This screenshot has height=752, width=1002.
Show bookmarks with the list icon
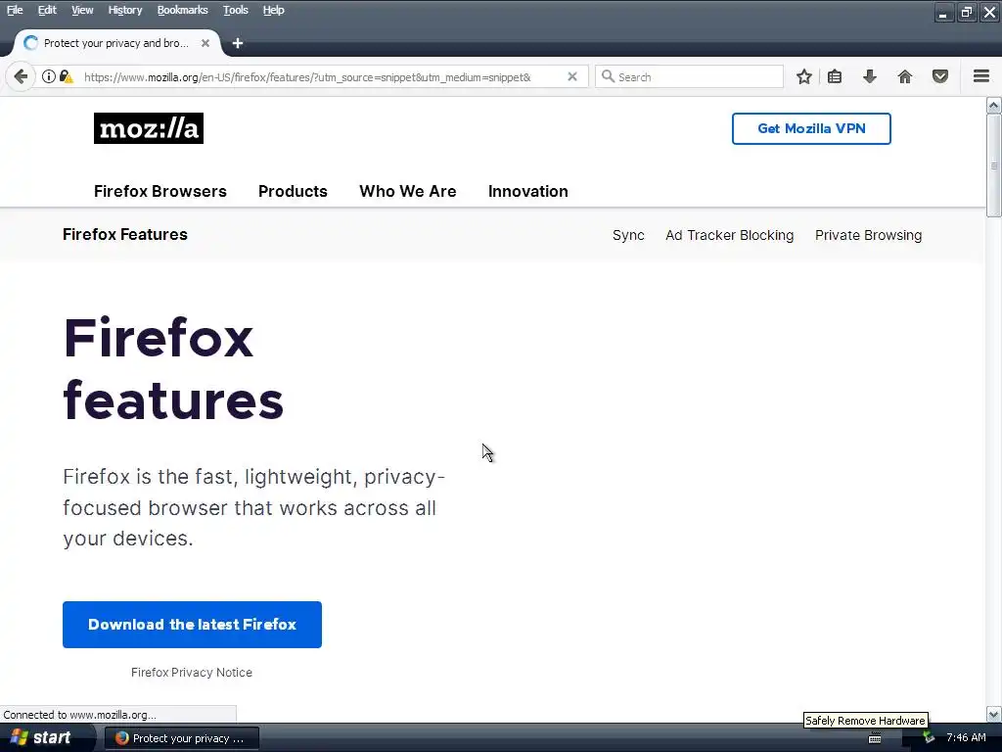(835, 76)
